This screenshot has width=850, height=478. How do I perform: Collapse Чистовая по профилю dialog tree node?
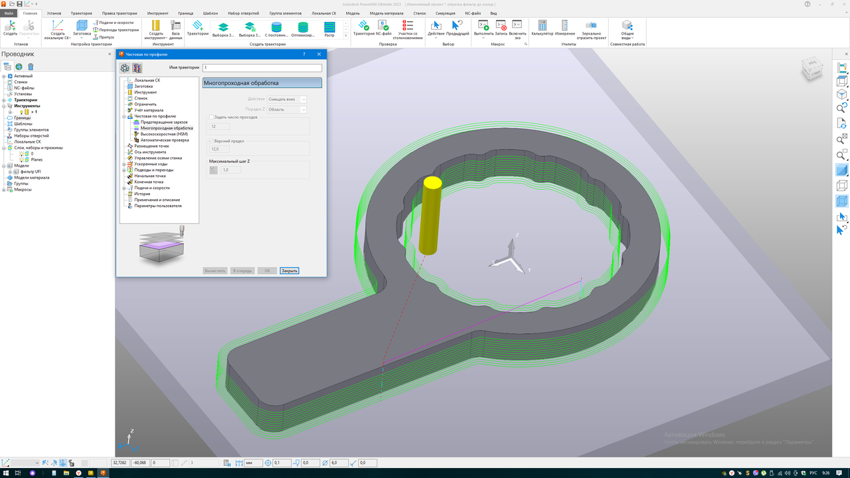(124, 116)
